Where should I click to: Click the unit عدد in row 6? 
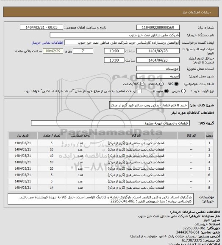click(80, 175)
